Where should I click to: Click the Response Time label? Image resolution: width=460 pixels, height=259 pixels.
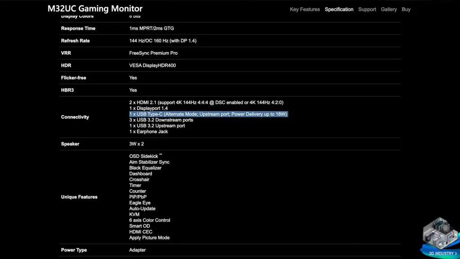78,28
